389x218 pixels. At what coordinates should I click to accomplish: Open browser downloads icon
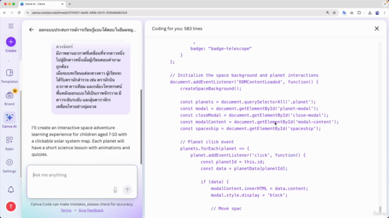tap(370, 13)
